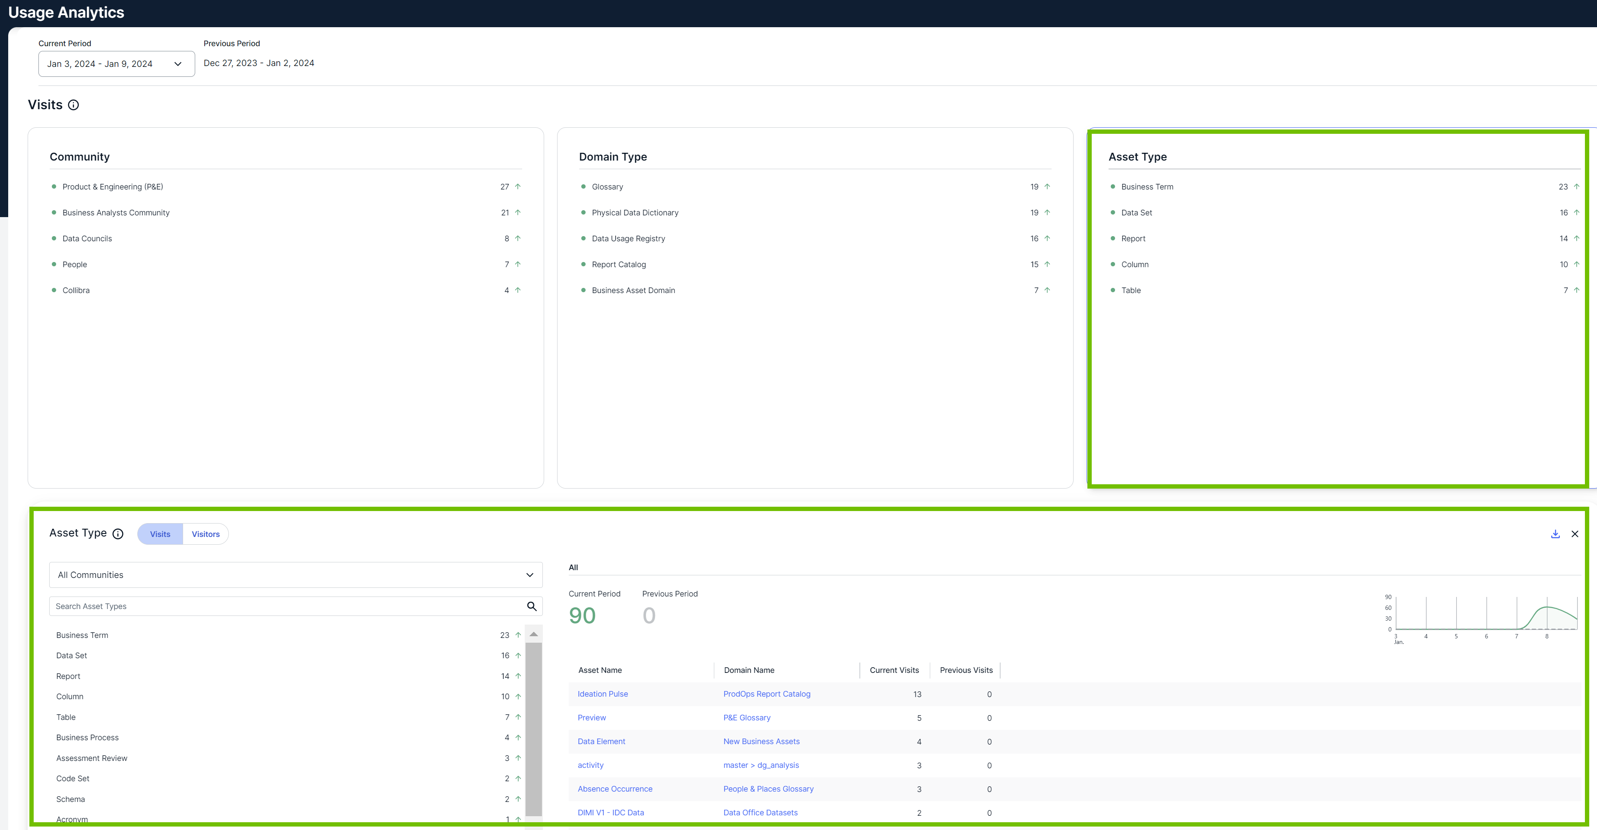Switch to the Visits tab
The image size is (1597, 830).
(160, 534)
